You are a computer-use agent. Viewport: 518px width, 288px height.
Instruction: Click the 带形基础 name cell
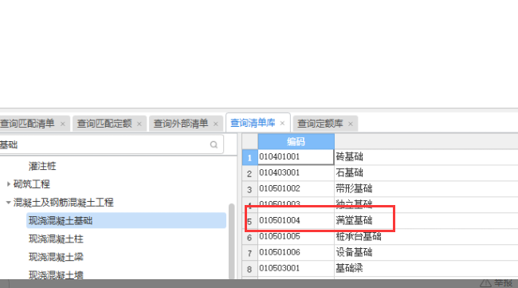click(426, 189)
